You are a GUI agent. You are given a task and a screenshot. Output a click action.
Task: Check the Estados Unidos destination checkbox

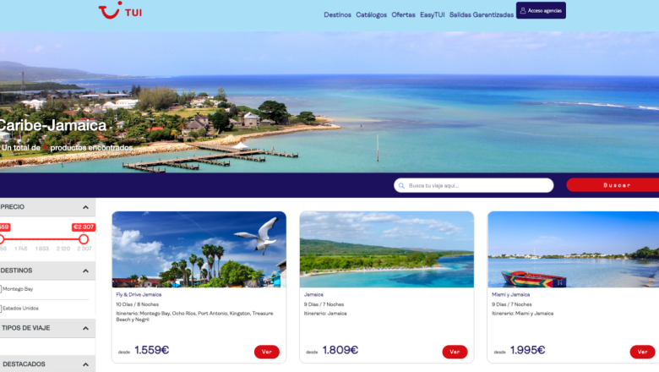[1, 309]
